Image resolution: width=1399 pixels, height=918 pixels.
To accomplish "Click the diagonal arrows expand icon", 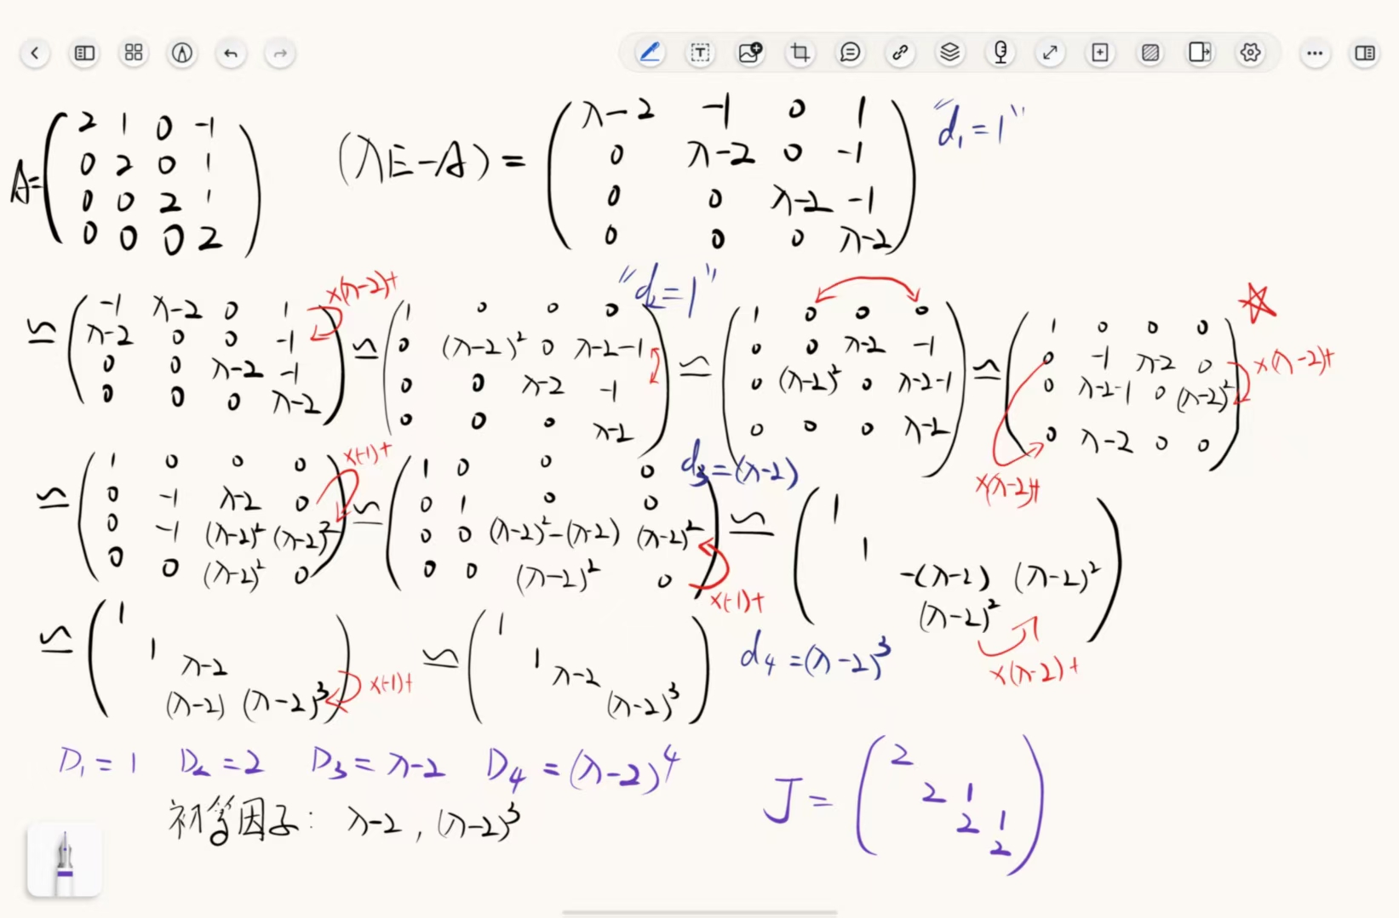I will pos(1051,53).
